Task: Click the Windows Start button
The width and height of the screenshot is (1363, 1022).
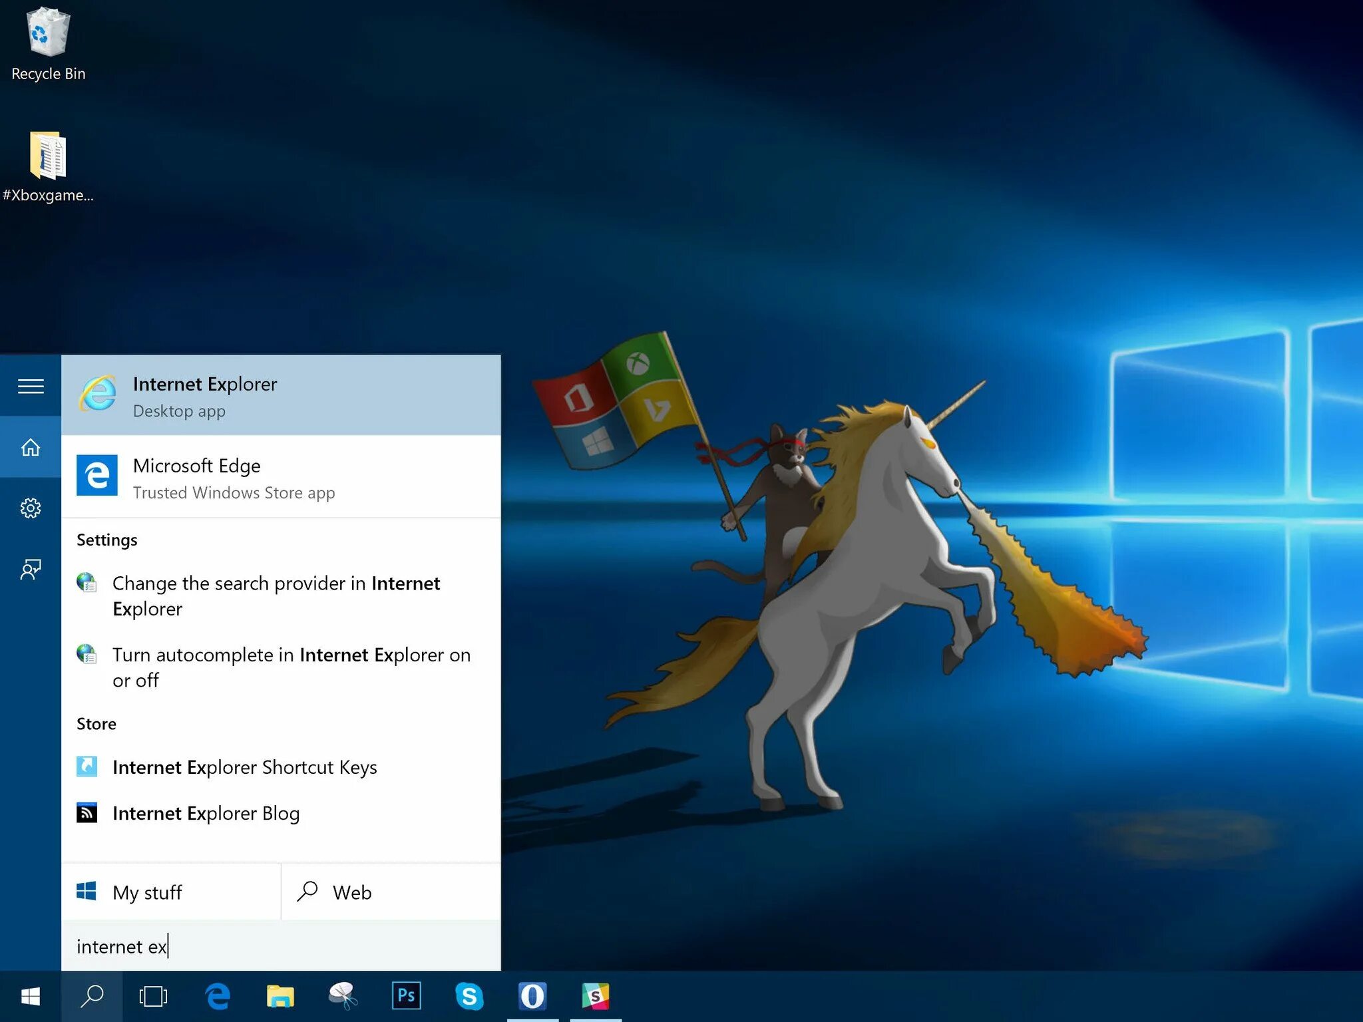Action: (x=31, y=996)
